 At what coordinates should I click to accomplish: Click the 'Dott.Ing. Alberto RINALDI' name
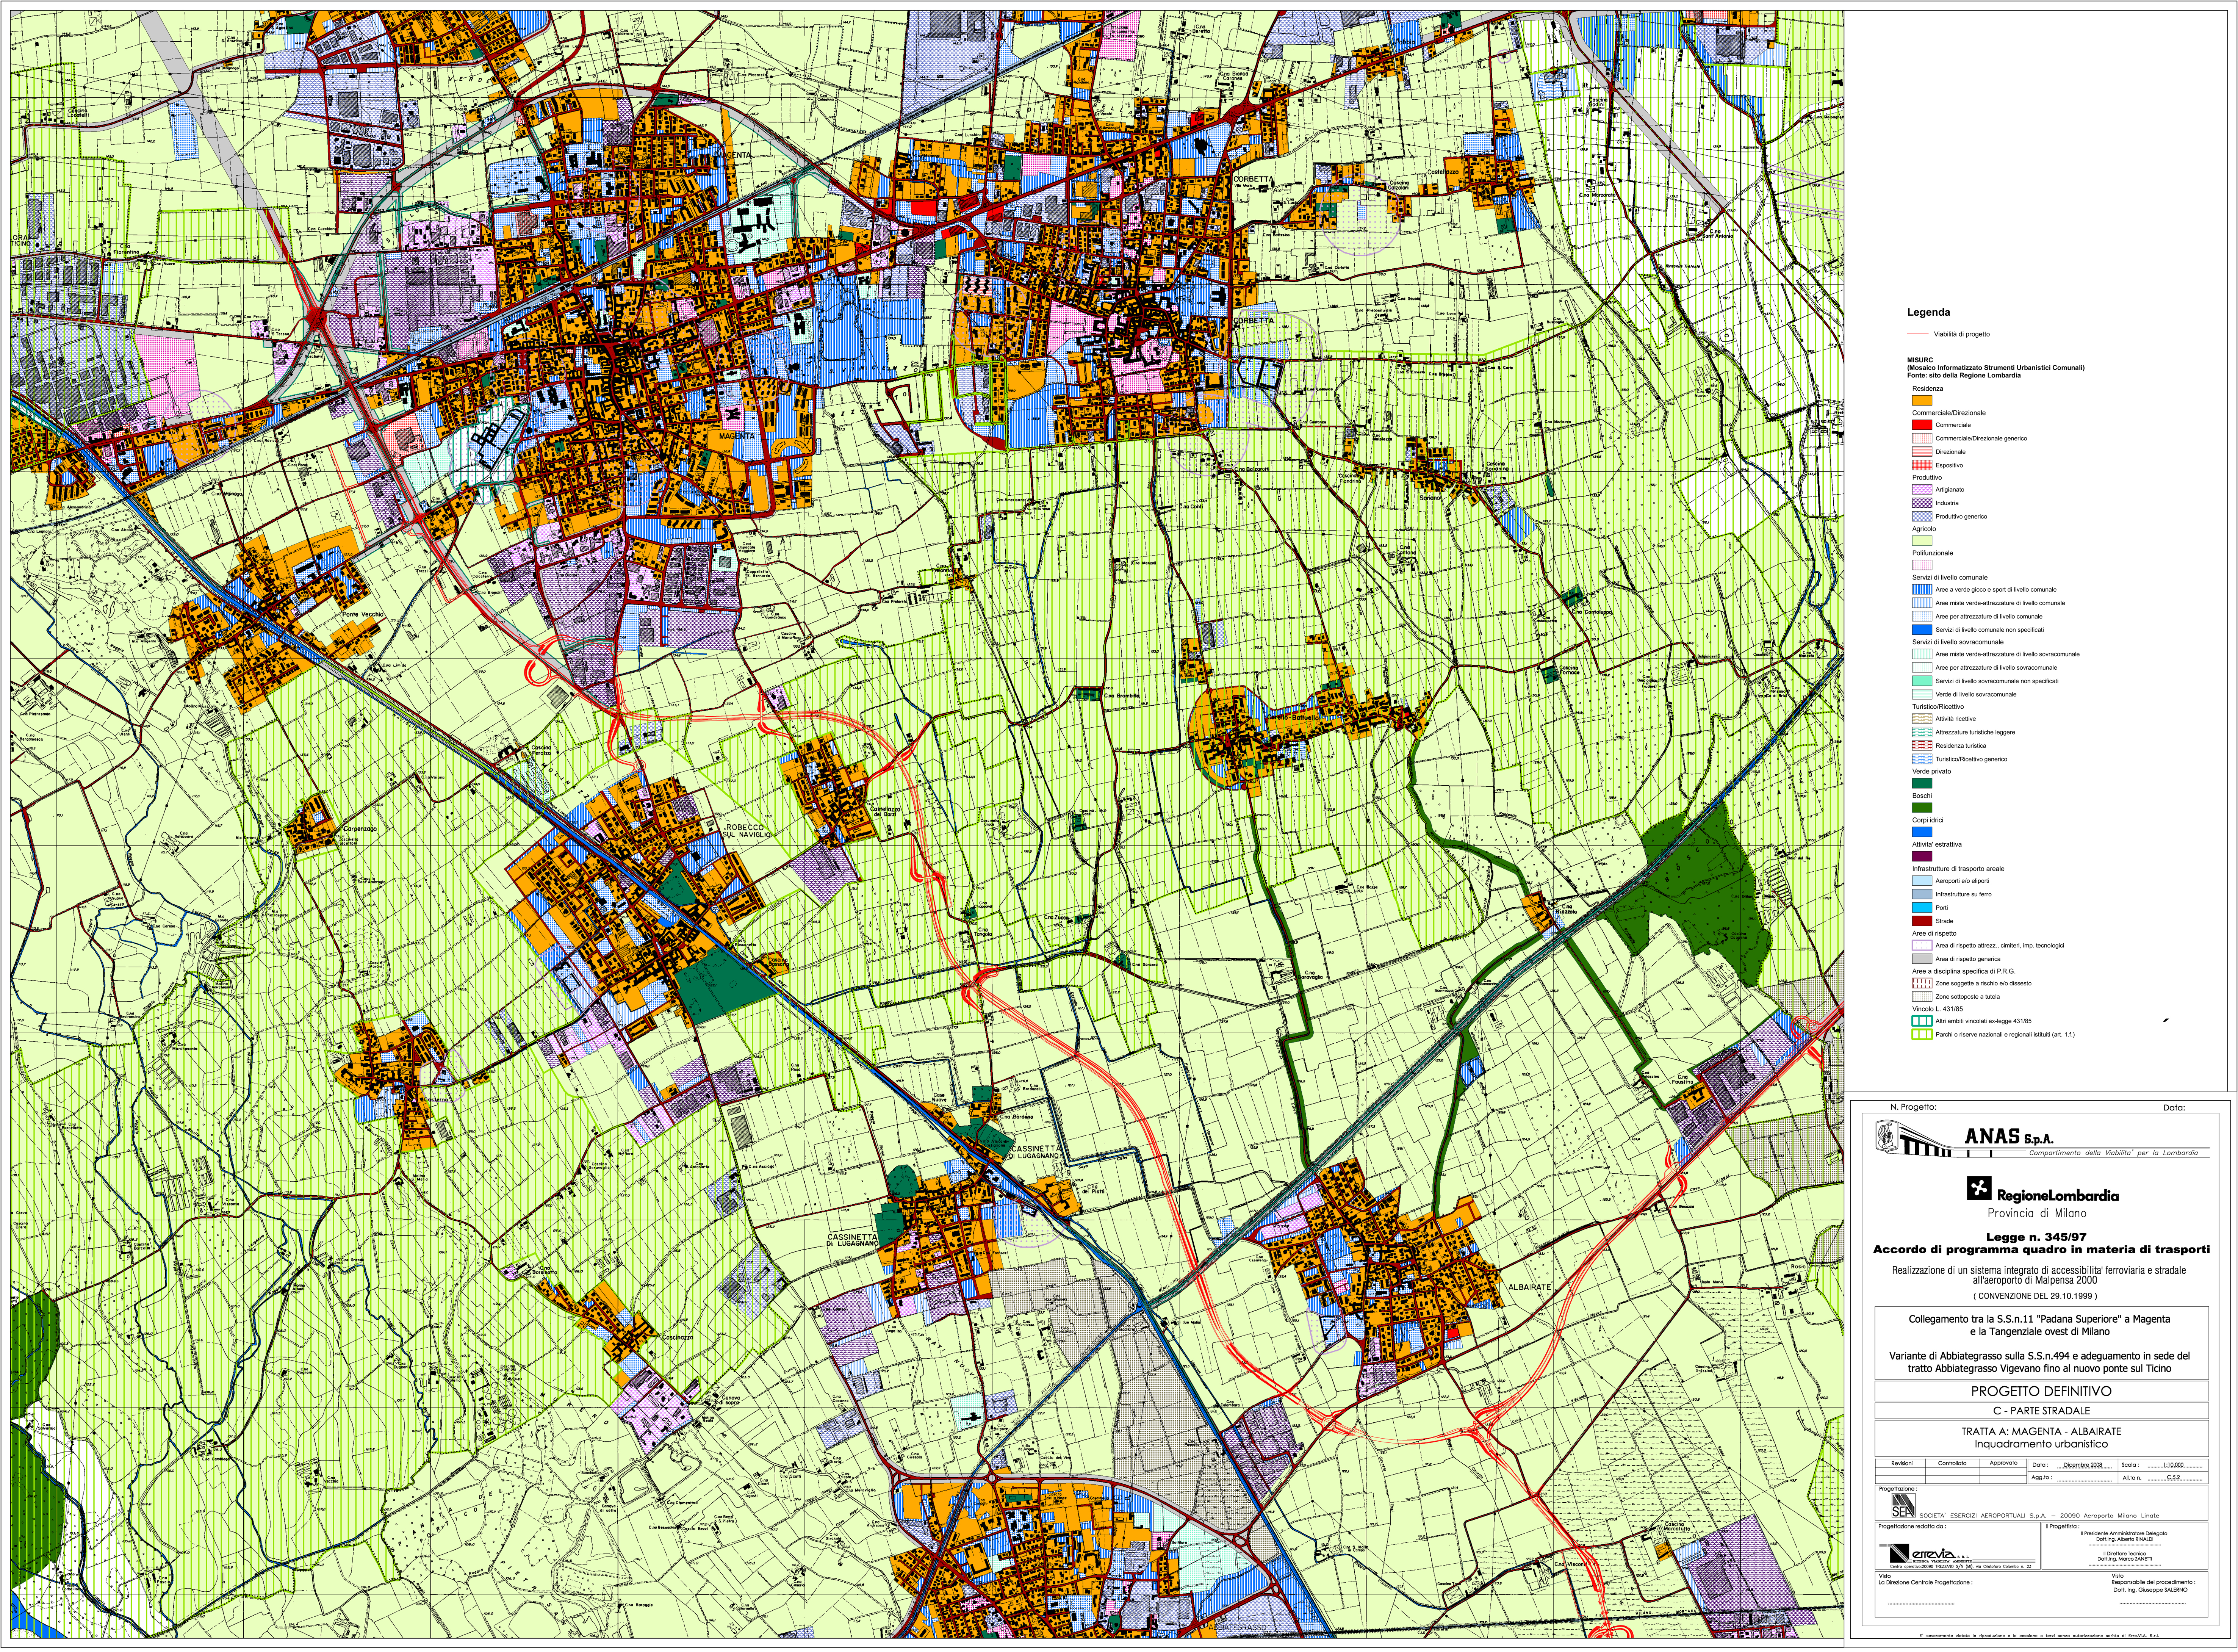tap(2125, 1539)
